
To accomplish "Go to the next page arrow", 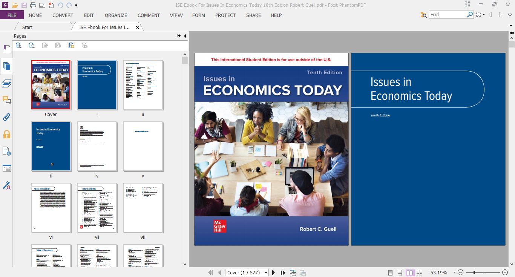I will pyautogui.click(x=274, y=272).
